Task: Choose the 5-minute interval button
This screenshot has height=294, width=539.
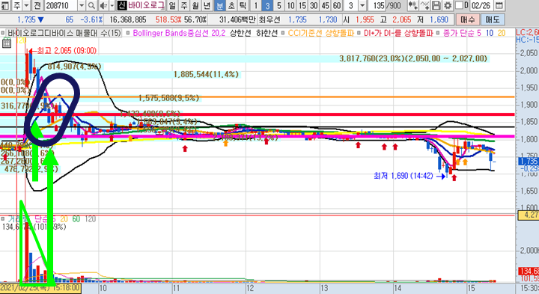Action: tap(279, 5)
